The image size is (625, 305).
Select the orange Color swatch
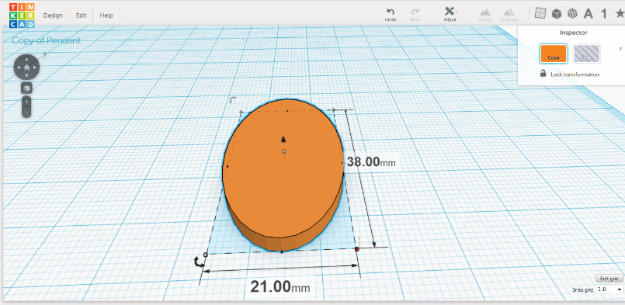pyautogui.click(x=554, y=54)
